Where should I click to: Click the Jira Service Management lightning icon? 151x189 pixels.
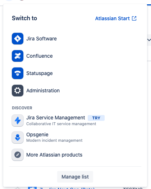(x=18, y=120)
